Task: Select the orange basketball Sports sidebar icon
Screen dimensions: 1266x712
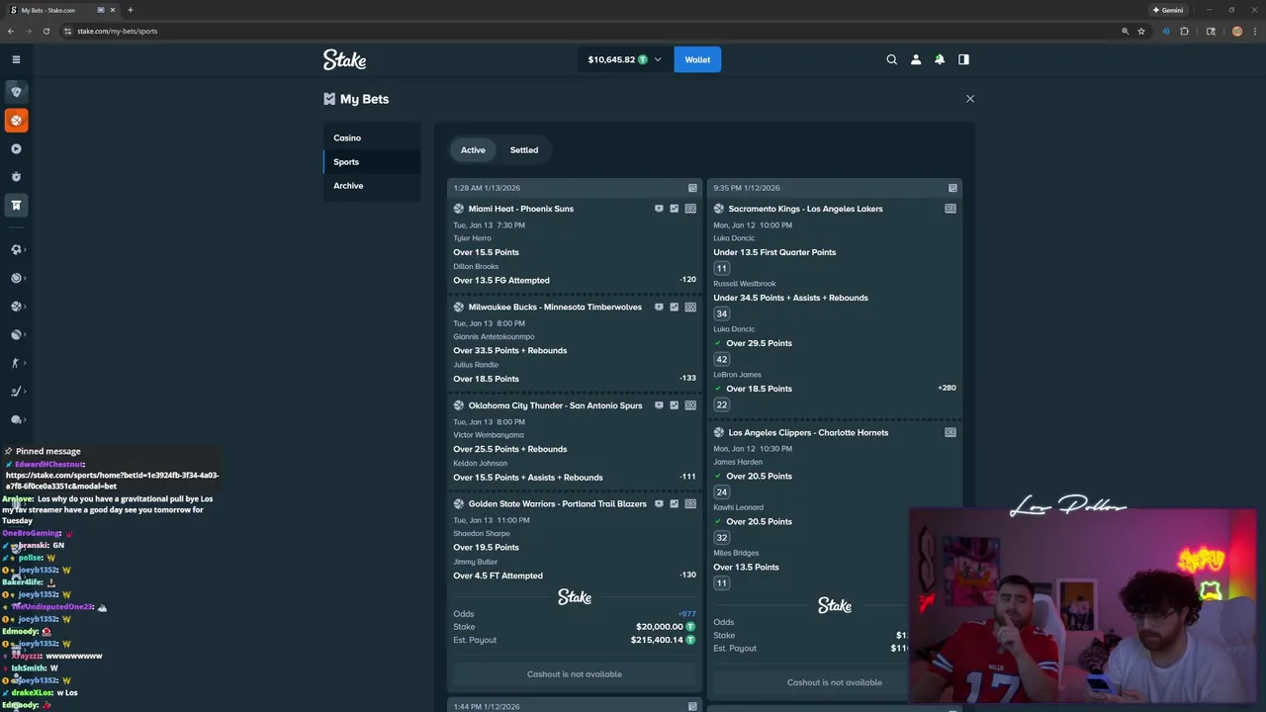Action: click(x=16, y=120)
